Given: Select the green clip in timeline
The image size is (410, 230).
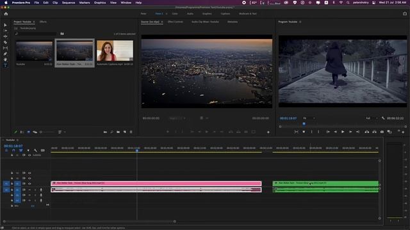Looking at the screenshot, I should 325,183.
